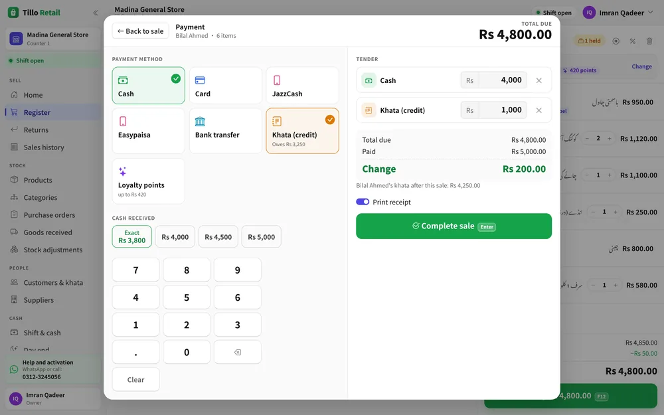Click trash icon to clear cart
Screen dimensions: 664x415
pos(649,41)
